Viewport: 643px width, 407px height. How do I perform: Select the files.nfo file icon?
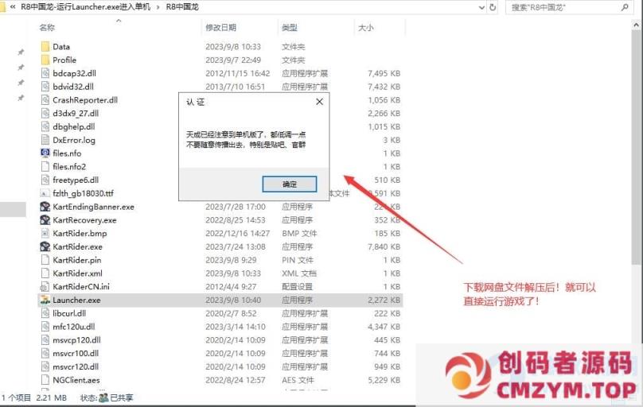click(x=45, y=153)
